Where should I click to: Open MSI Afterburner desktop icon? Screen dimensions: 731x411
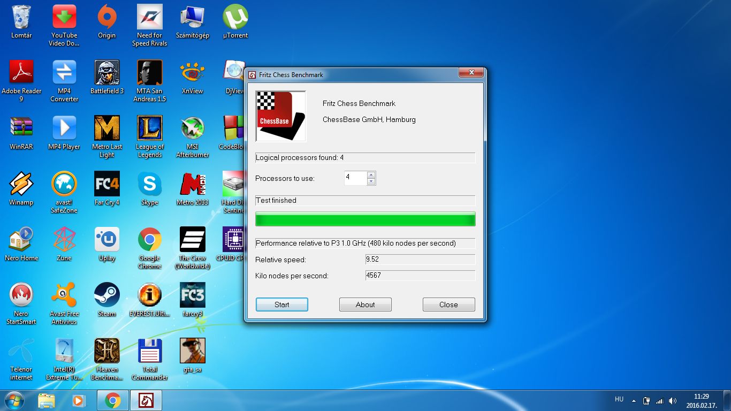[x=193, y=136]
